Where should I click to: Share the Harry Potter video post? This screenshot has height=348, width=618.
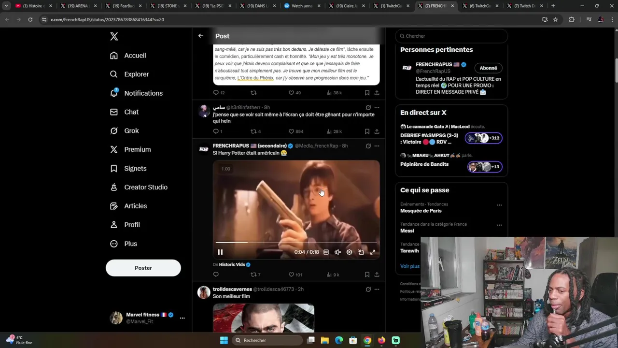[377, 275]
